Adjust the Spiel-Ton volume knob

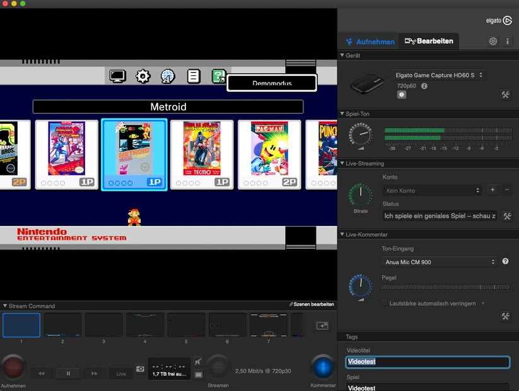(x=359, y=135)
